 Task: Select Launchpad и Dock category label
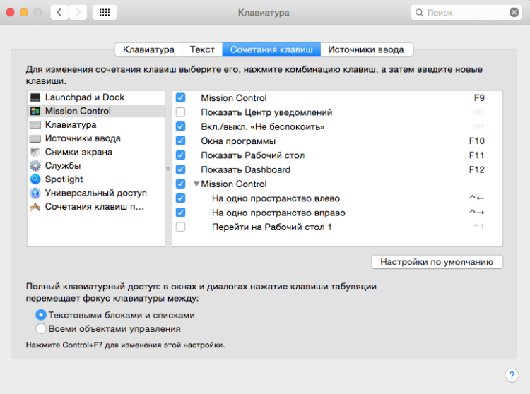click(85, 97)
